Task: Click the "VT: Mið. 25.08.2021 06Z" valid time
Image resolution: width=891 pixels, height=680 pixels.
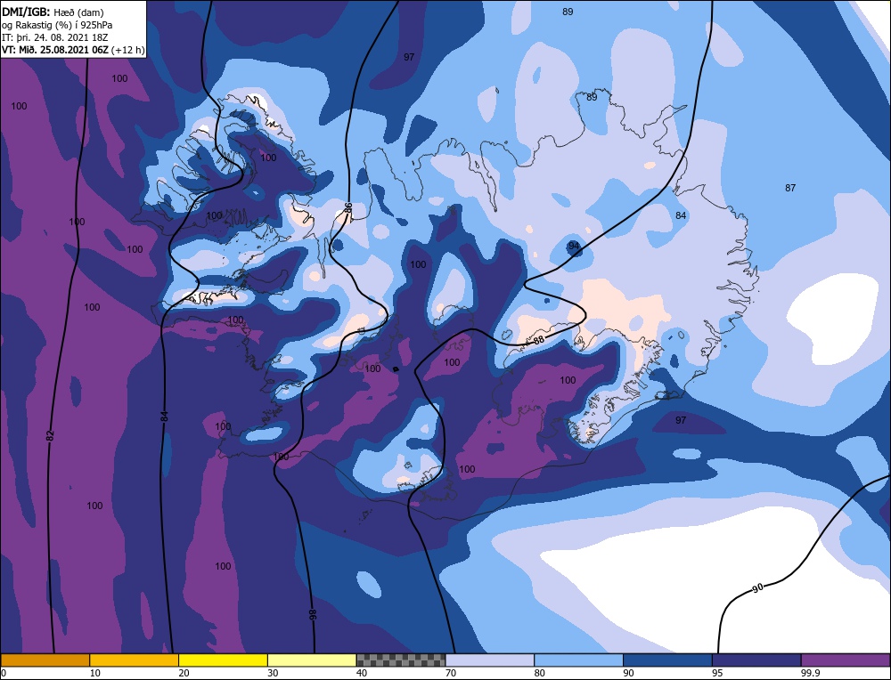Action: 55,50
